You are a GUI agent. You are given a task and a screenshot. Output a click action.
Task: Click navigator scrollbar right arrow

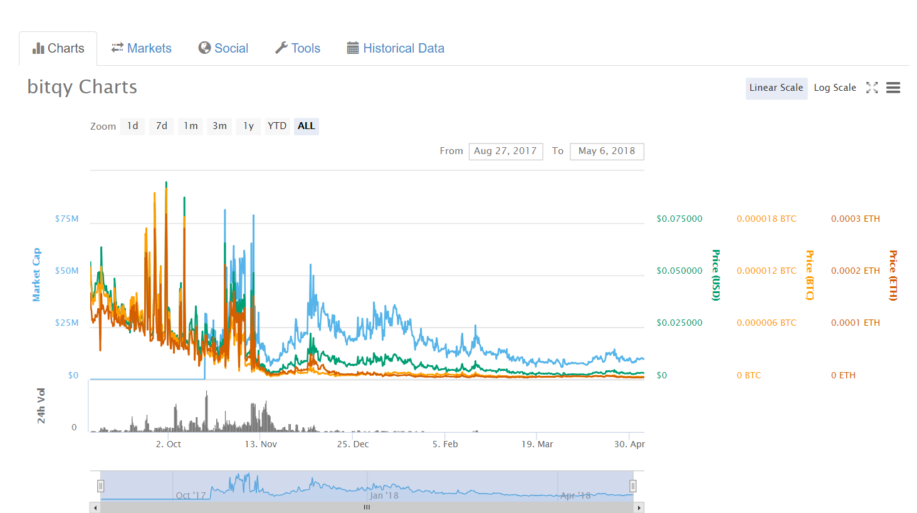(x=639, y=507)
